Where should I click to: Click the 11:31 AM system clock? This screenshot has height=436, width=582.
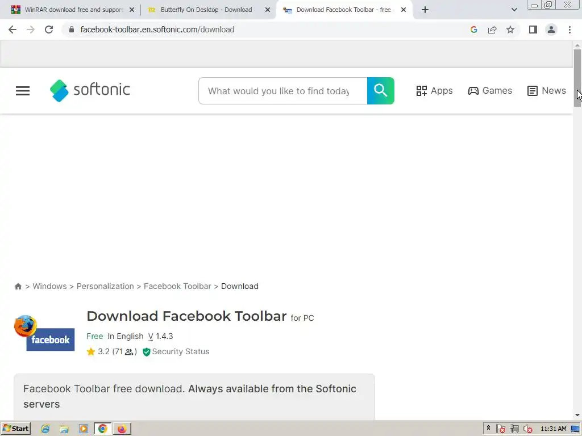click(554, 429)
